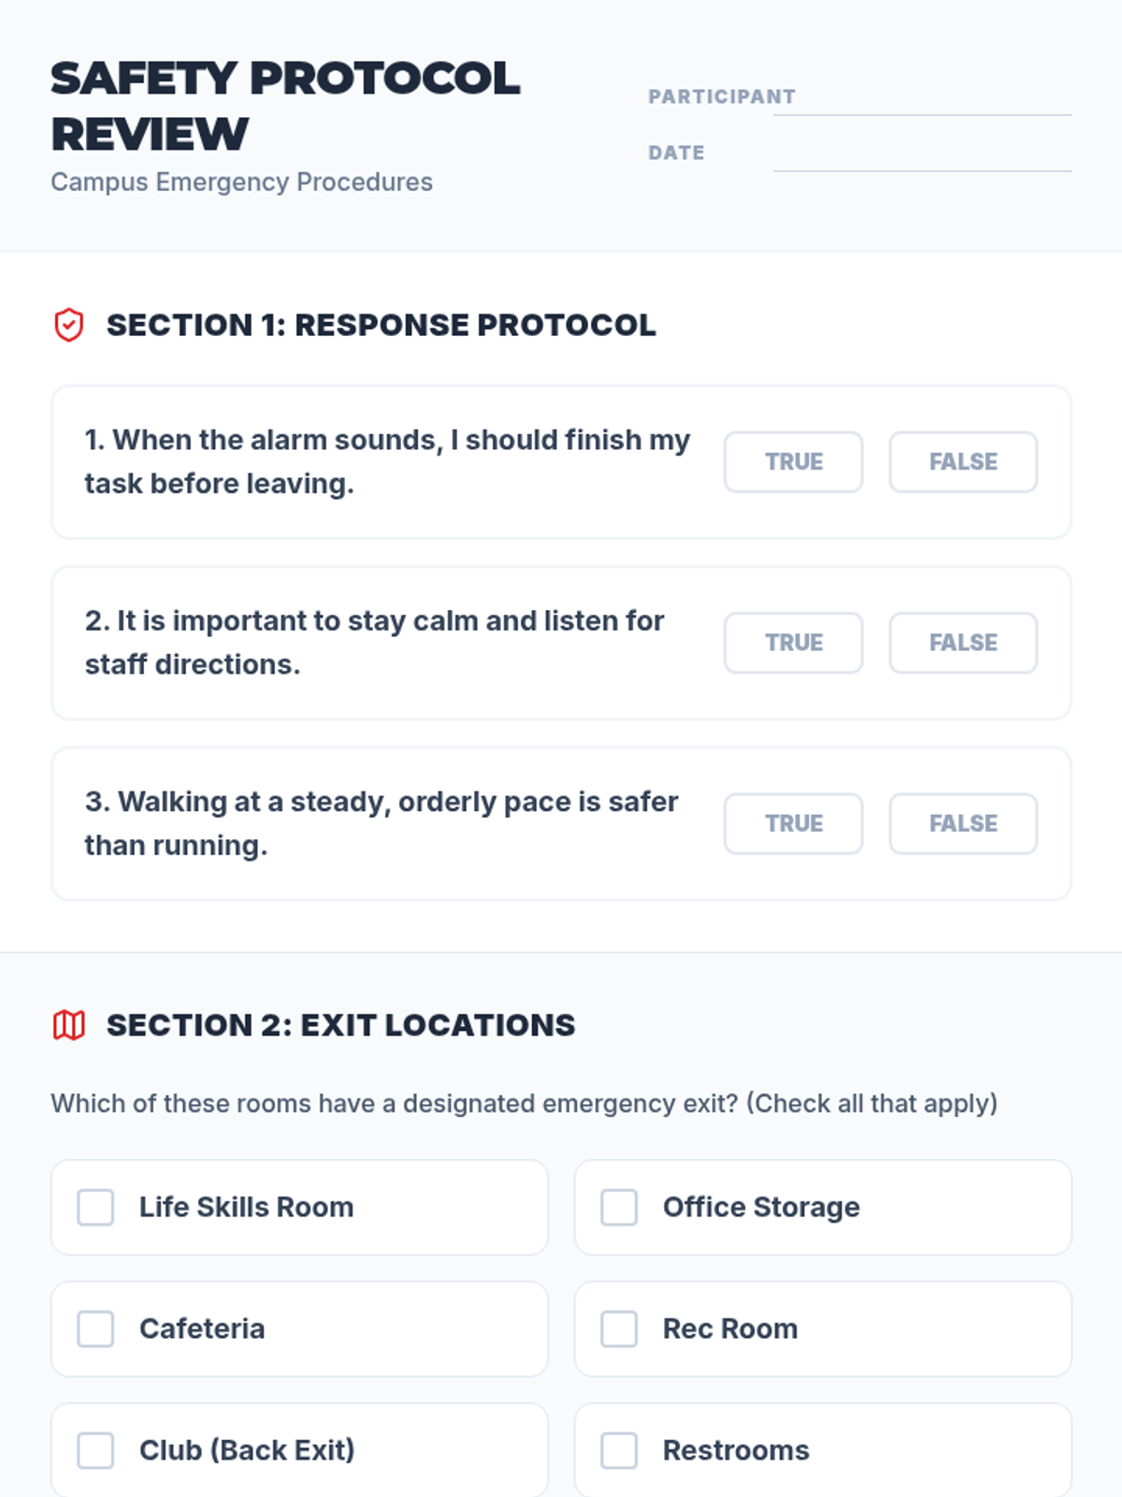Image resolution: width=1122 pixels, height=1497 pixels.
Task: Choose FALSE for staying calm statement
Action: (963, 643)
